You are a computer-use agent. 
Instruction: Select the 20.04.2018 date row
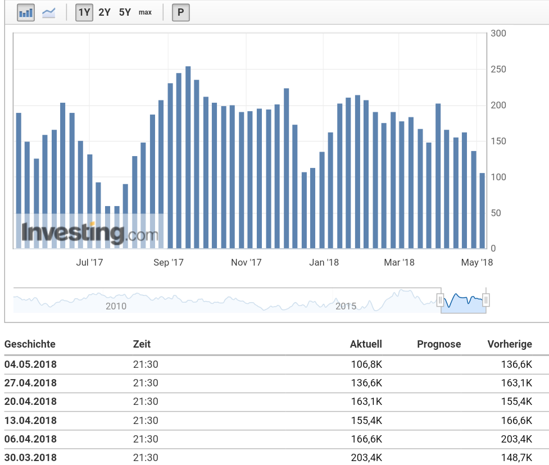pyautogui.click(x=276, y=402)
